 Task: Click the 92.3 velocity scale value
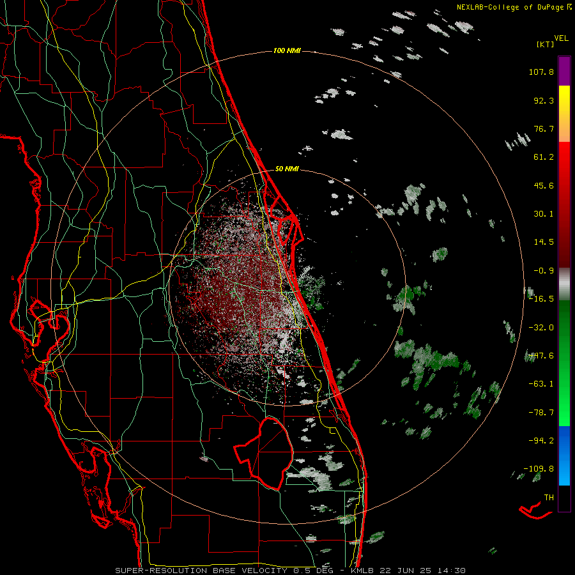(x=544, y=100)
